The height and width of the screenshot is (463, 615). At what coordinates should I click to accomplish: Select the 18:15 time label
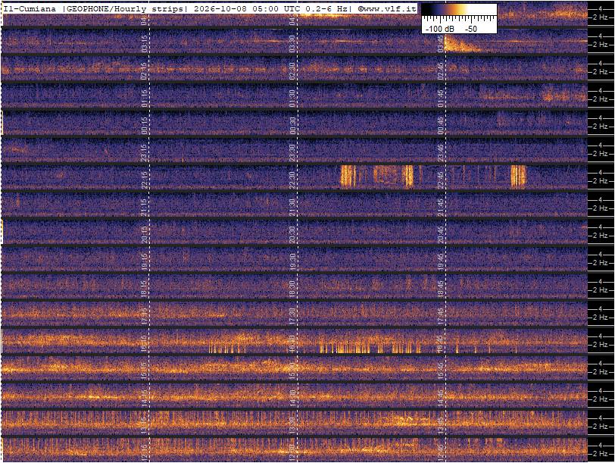coord(145,289)
